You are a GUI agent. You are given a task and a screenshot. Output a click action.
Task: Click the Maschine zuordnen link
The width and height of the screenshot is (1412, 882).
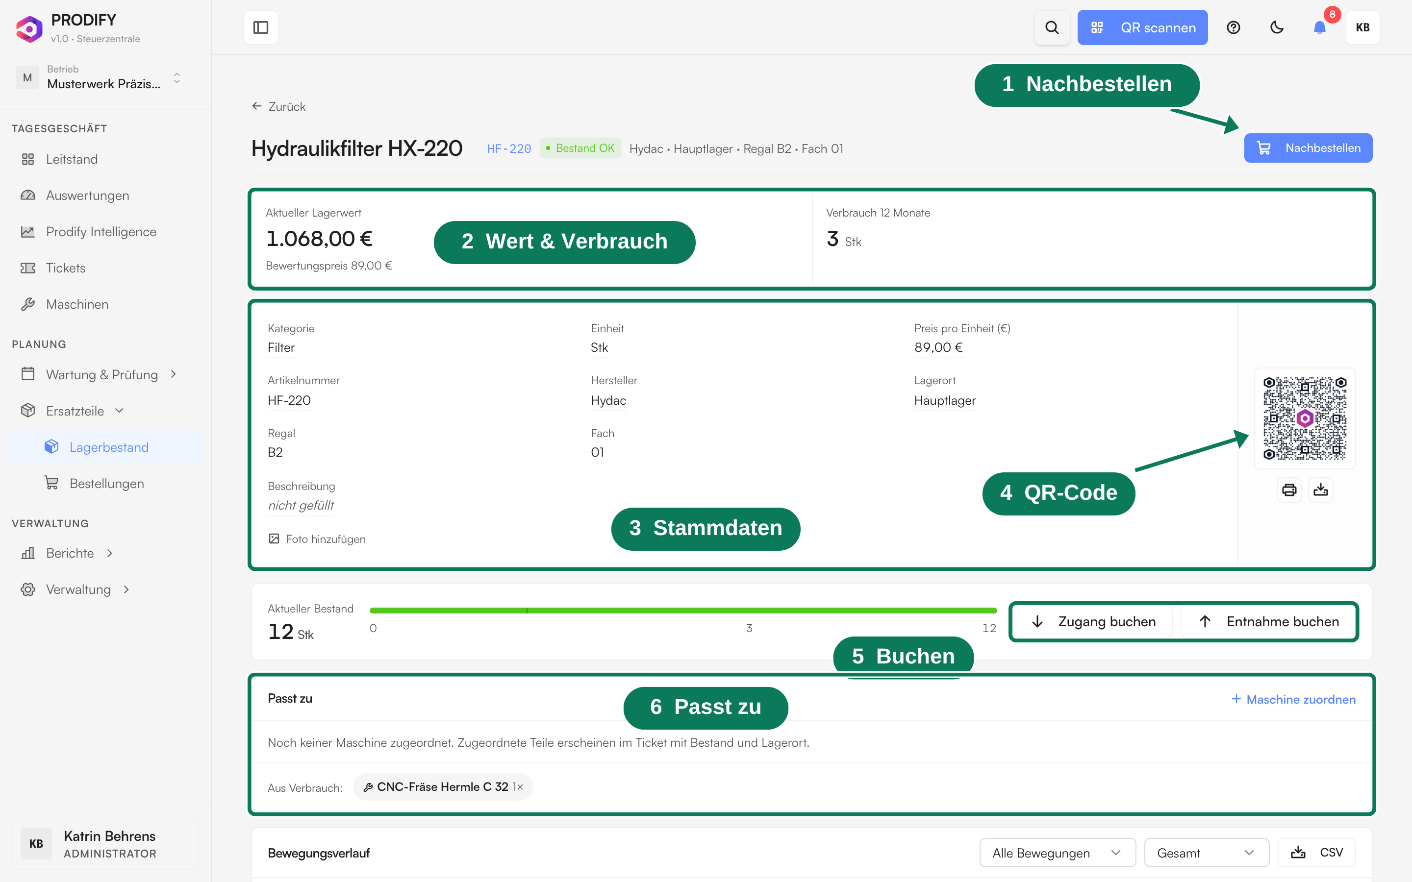[x=1293, y=699]
